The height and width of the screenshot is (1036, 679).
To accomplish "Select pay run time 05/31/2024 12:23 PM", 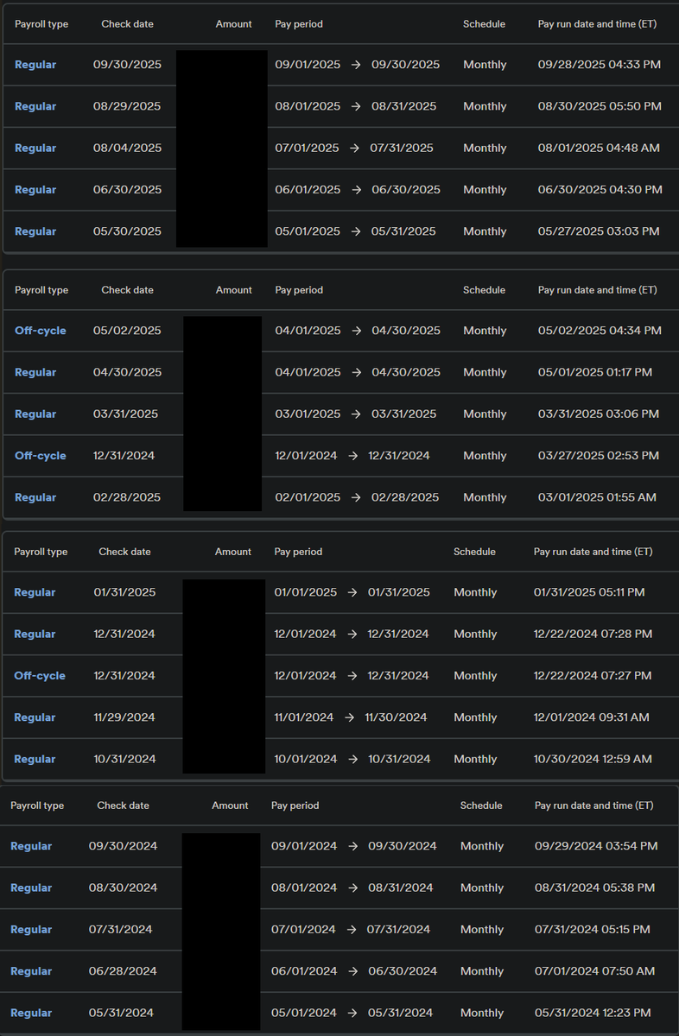I will (x=593, y=1013).
